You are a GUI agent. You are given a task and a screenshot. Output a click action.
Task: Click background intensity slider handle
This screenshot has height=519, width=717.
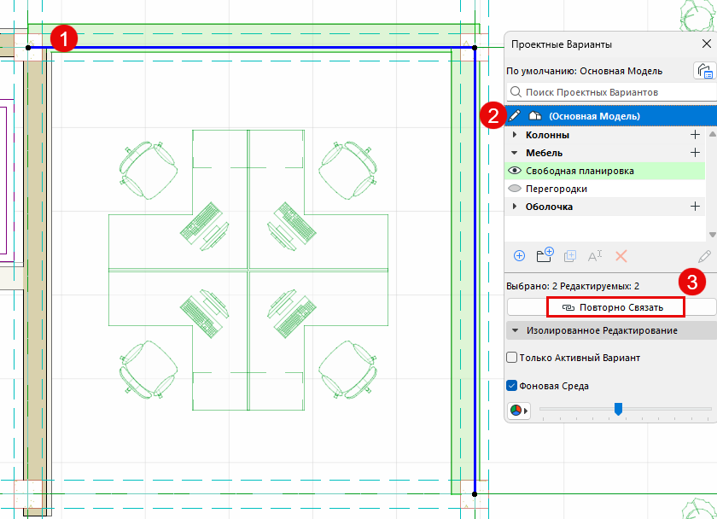pos(618,409)
